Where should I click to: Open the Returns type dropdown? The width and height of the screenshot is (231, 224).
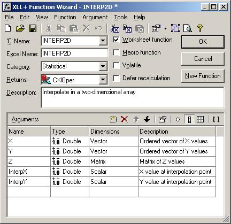(x=103, y=79)
